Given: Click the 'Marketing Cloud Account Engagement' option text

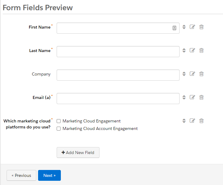Looking at the screenshot, I should pos(100,129).
